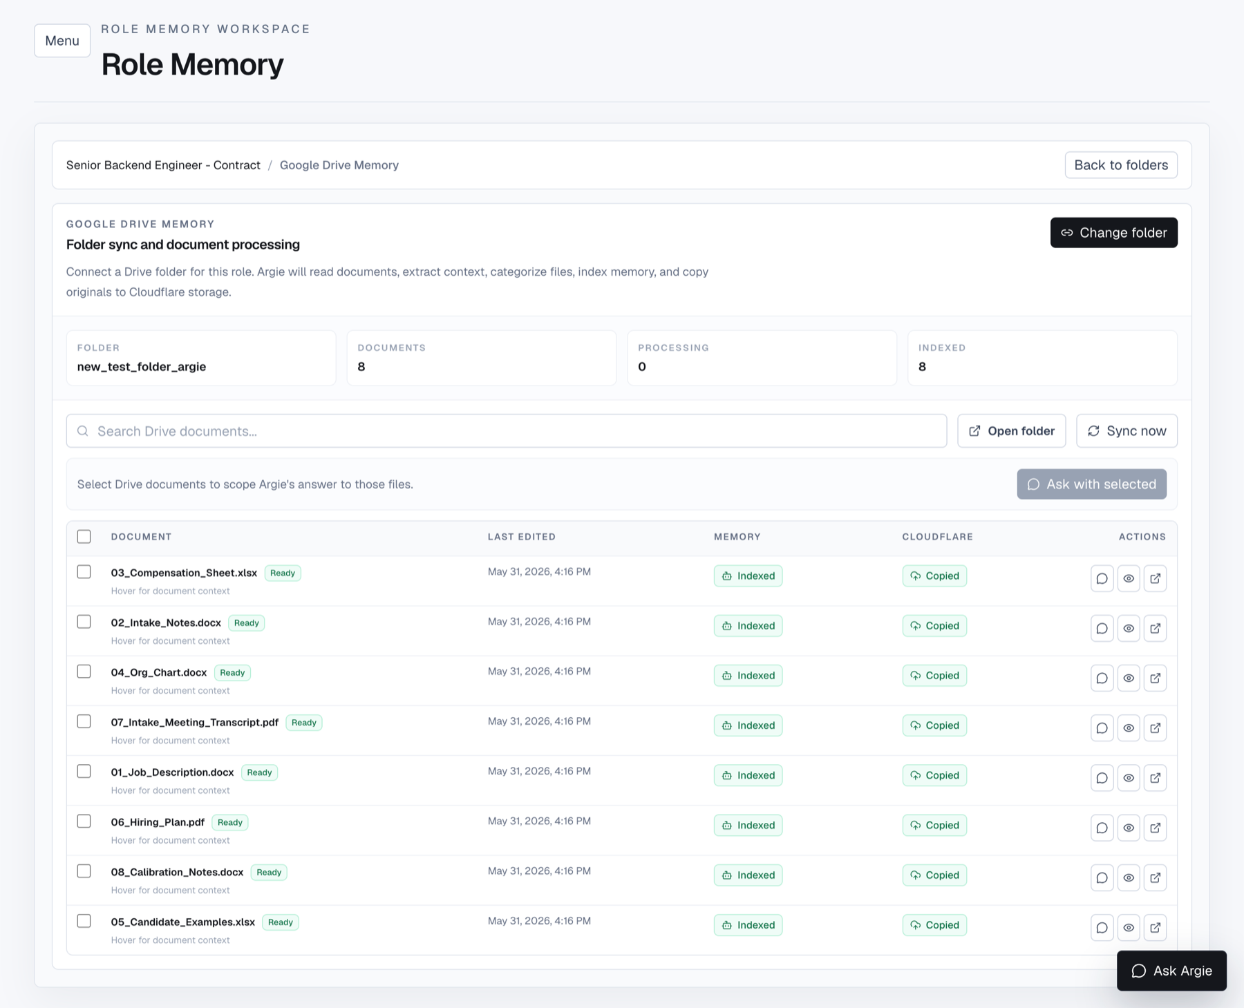1244x1008 pixels.
Task: Click Ready badge next to 02_Intake_Notes.docx
Action: [x=247, y=622]
